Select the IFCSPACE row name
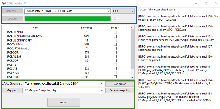220x109 pixels. (13, 73)
